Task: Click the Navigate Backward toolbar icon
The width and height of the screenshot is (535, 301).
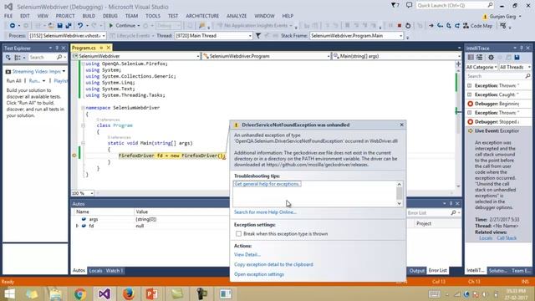Action: [x=13, y=26]
